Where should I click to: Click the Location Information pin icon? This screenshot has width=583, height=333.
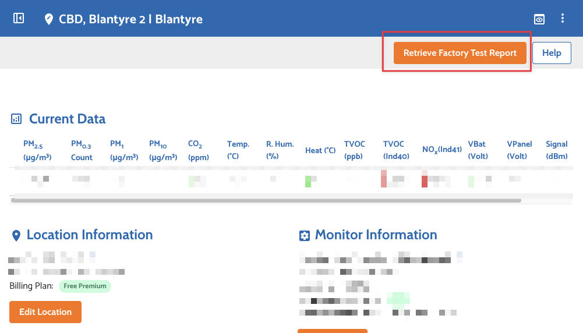16,236
